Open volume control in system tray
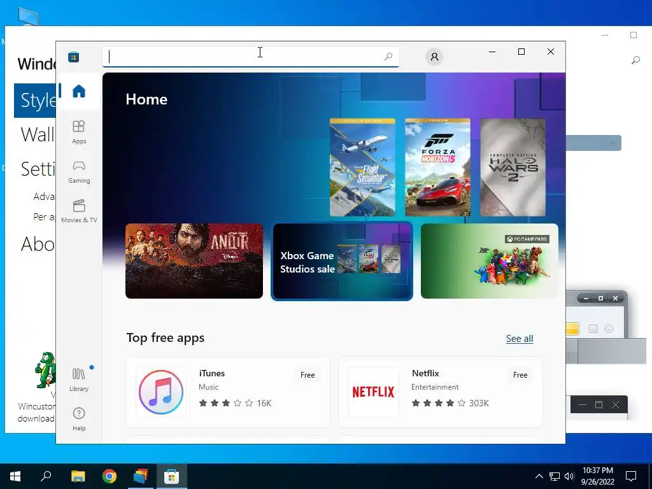652x489 pixels. coord(569,476)
